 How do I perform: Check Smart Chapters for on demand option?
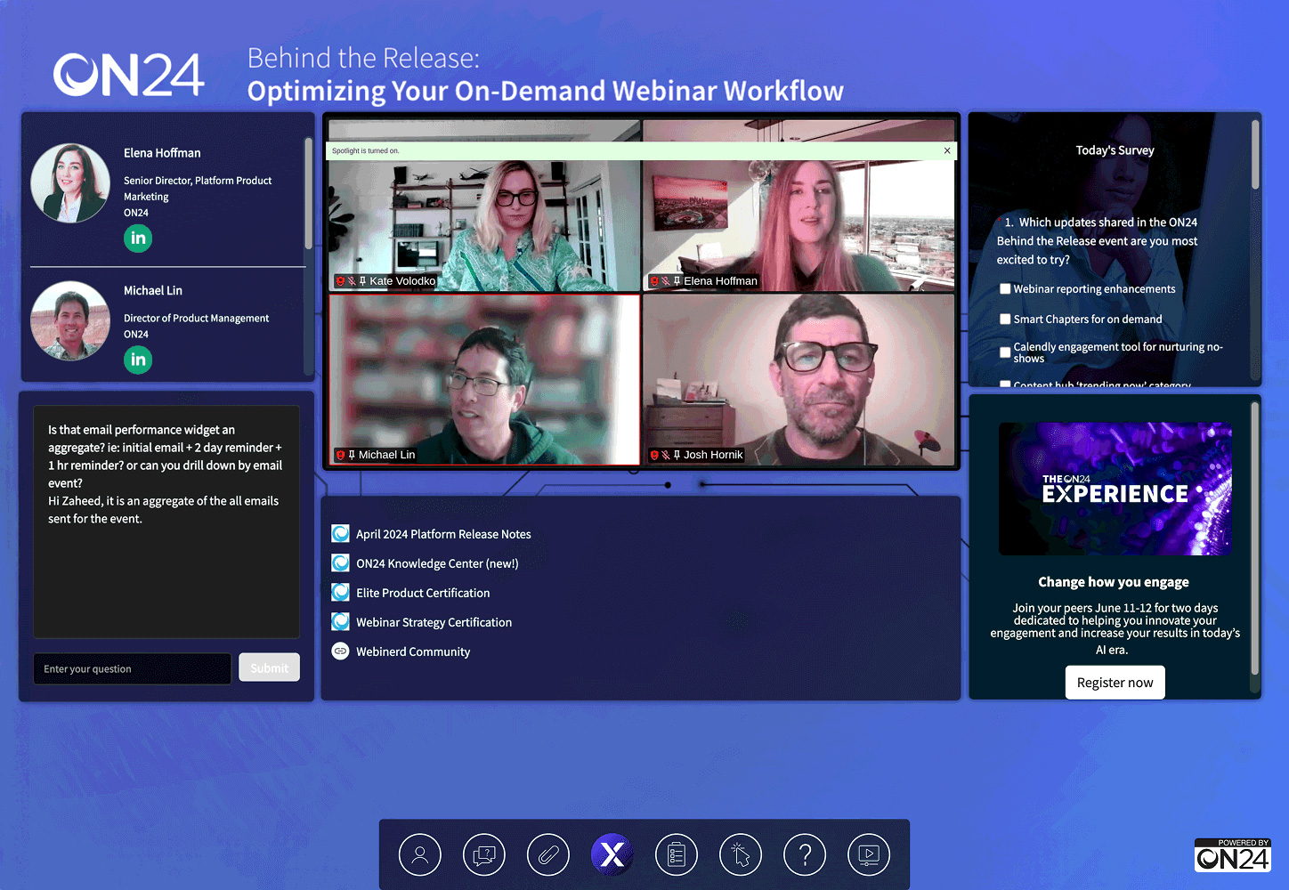[x=1005, y=319]
